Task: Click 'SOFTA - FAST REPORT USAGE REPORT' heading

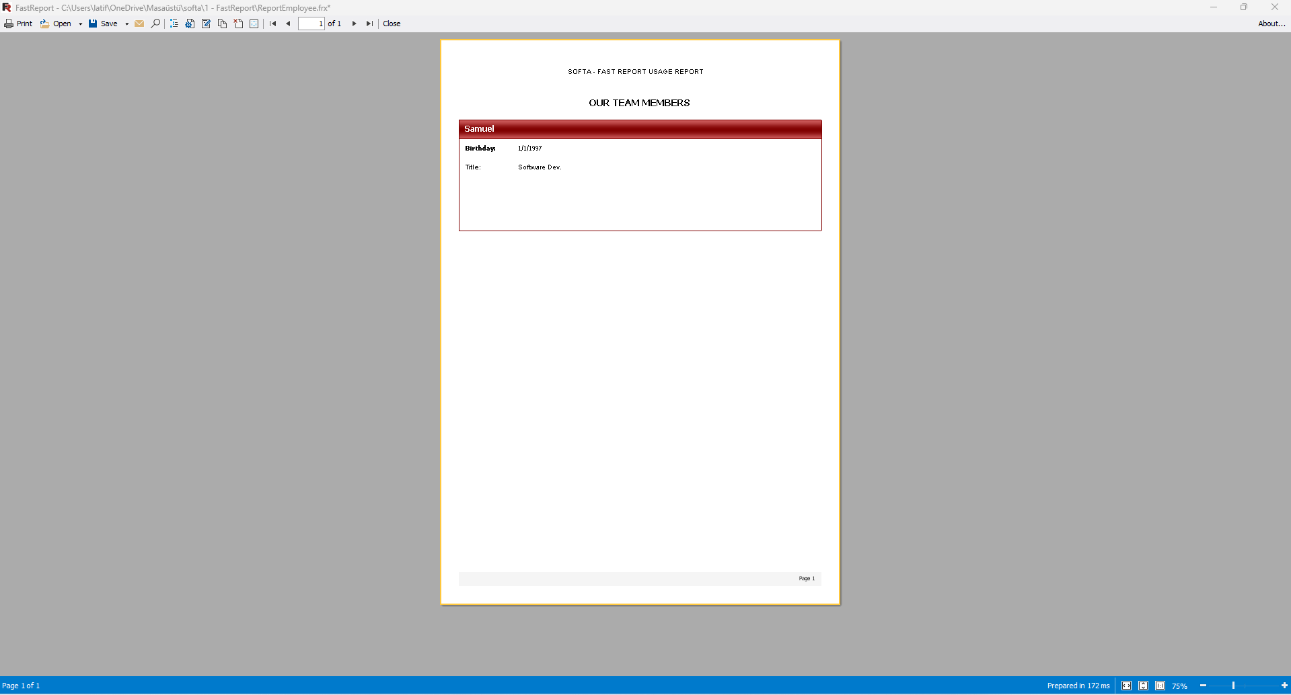Action: coord(636,71)
